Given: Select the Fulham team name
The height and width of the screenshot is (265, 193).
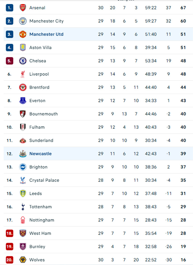Looking at the screenshot, I should 37,127.
